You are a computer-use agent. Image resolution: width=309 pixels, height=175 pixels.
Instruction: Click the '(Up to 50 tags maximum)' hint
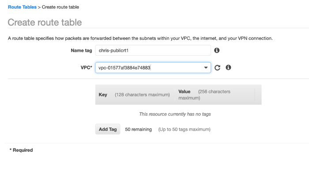coord(184,129)
